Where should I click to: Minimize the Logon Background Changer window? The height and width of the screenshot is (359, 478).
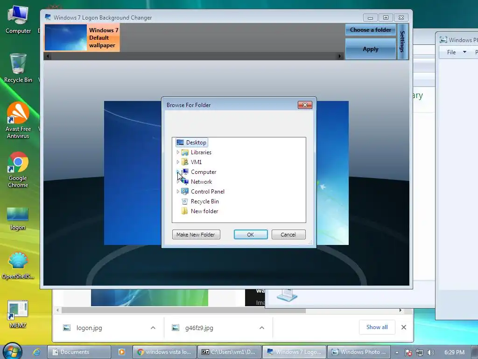pyautogui.click(x=370, y=18)
